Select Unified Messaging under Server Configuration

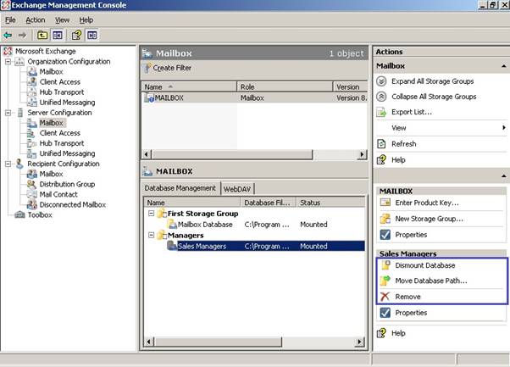[67, 153]
